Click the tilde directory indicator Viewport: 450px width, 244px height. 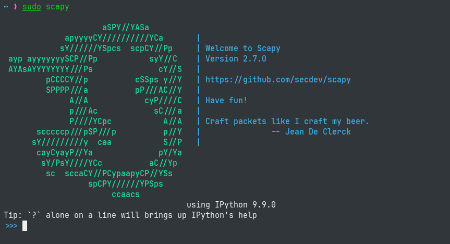tap(6, 7)
